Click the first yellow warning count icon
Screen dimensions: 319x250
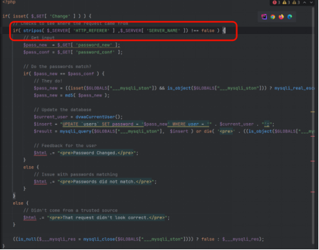pyautogui.click(x=286, y=2)
